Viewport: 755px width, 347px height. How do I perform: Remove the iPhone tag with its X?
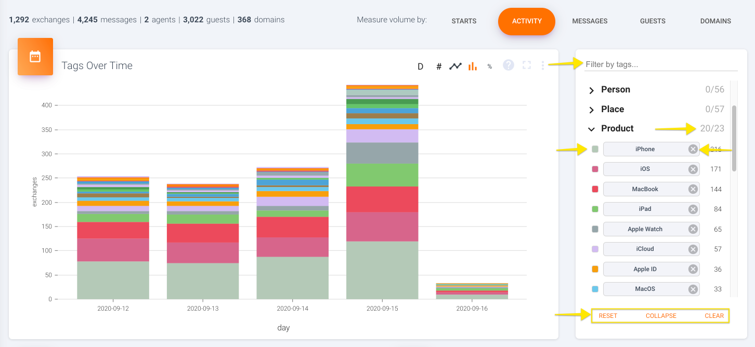[693, 149]
